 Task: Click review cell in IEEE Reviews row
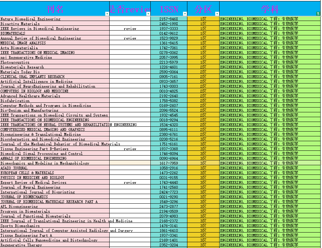(x=130, y=29)
